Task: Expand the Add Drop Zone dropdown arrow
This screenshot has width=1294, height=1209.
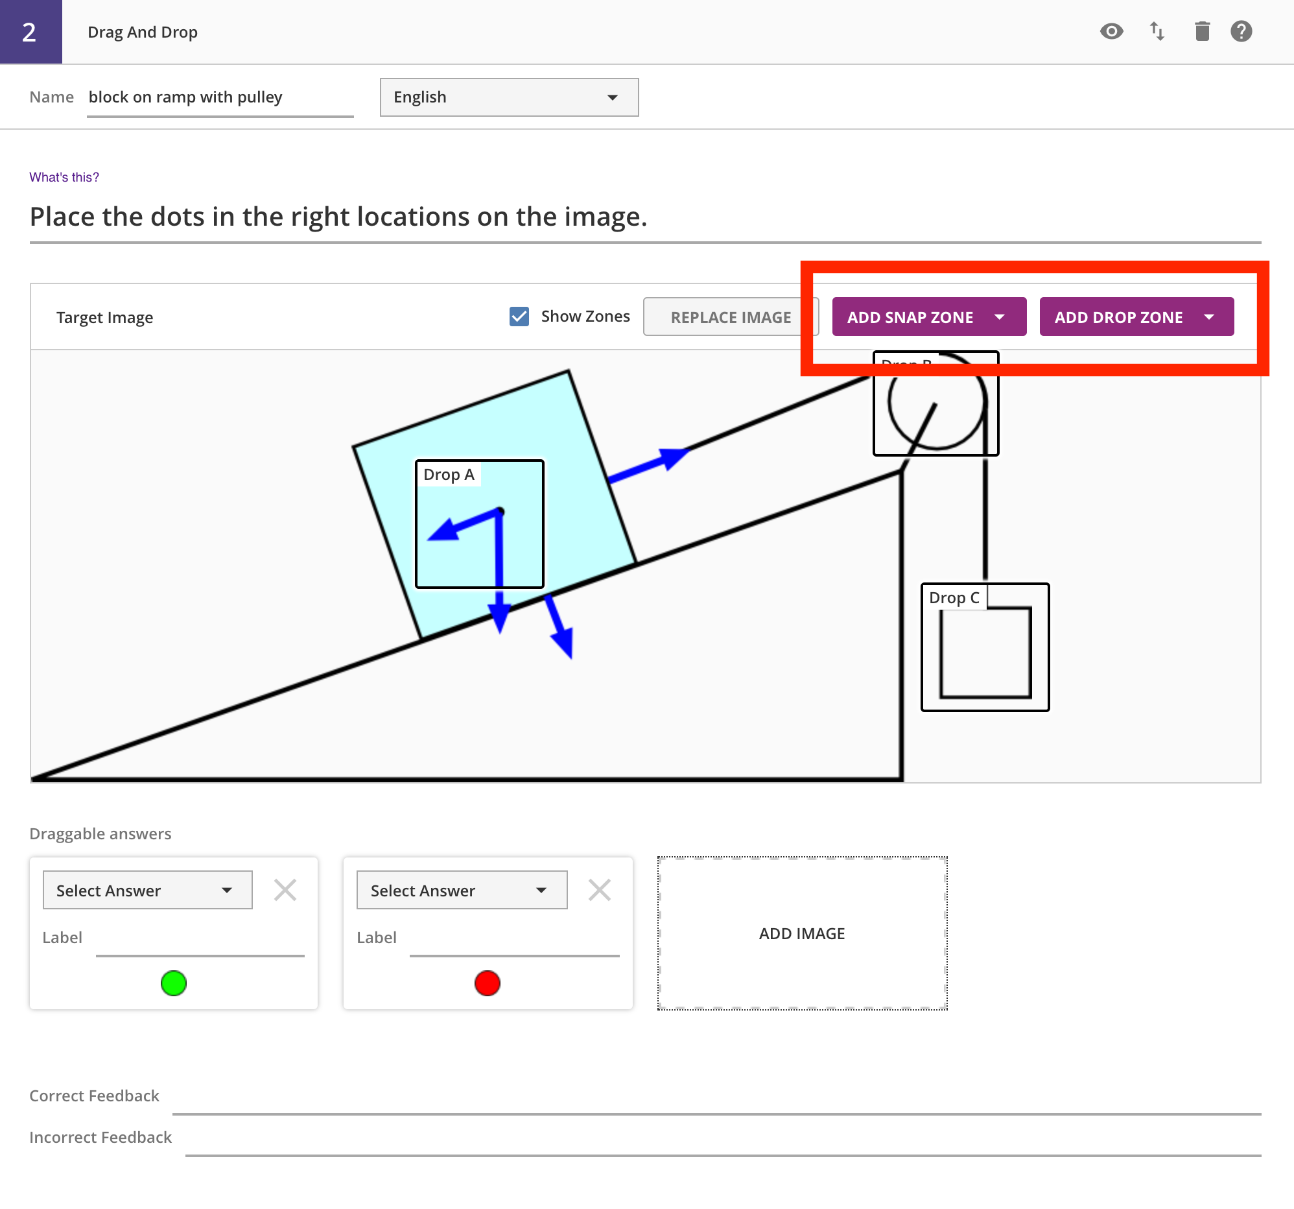Action: (1208, 317)
